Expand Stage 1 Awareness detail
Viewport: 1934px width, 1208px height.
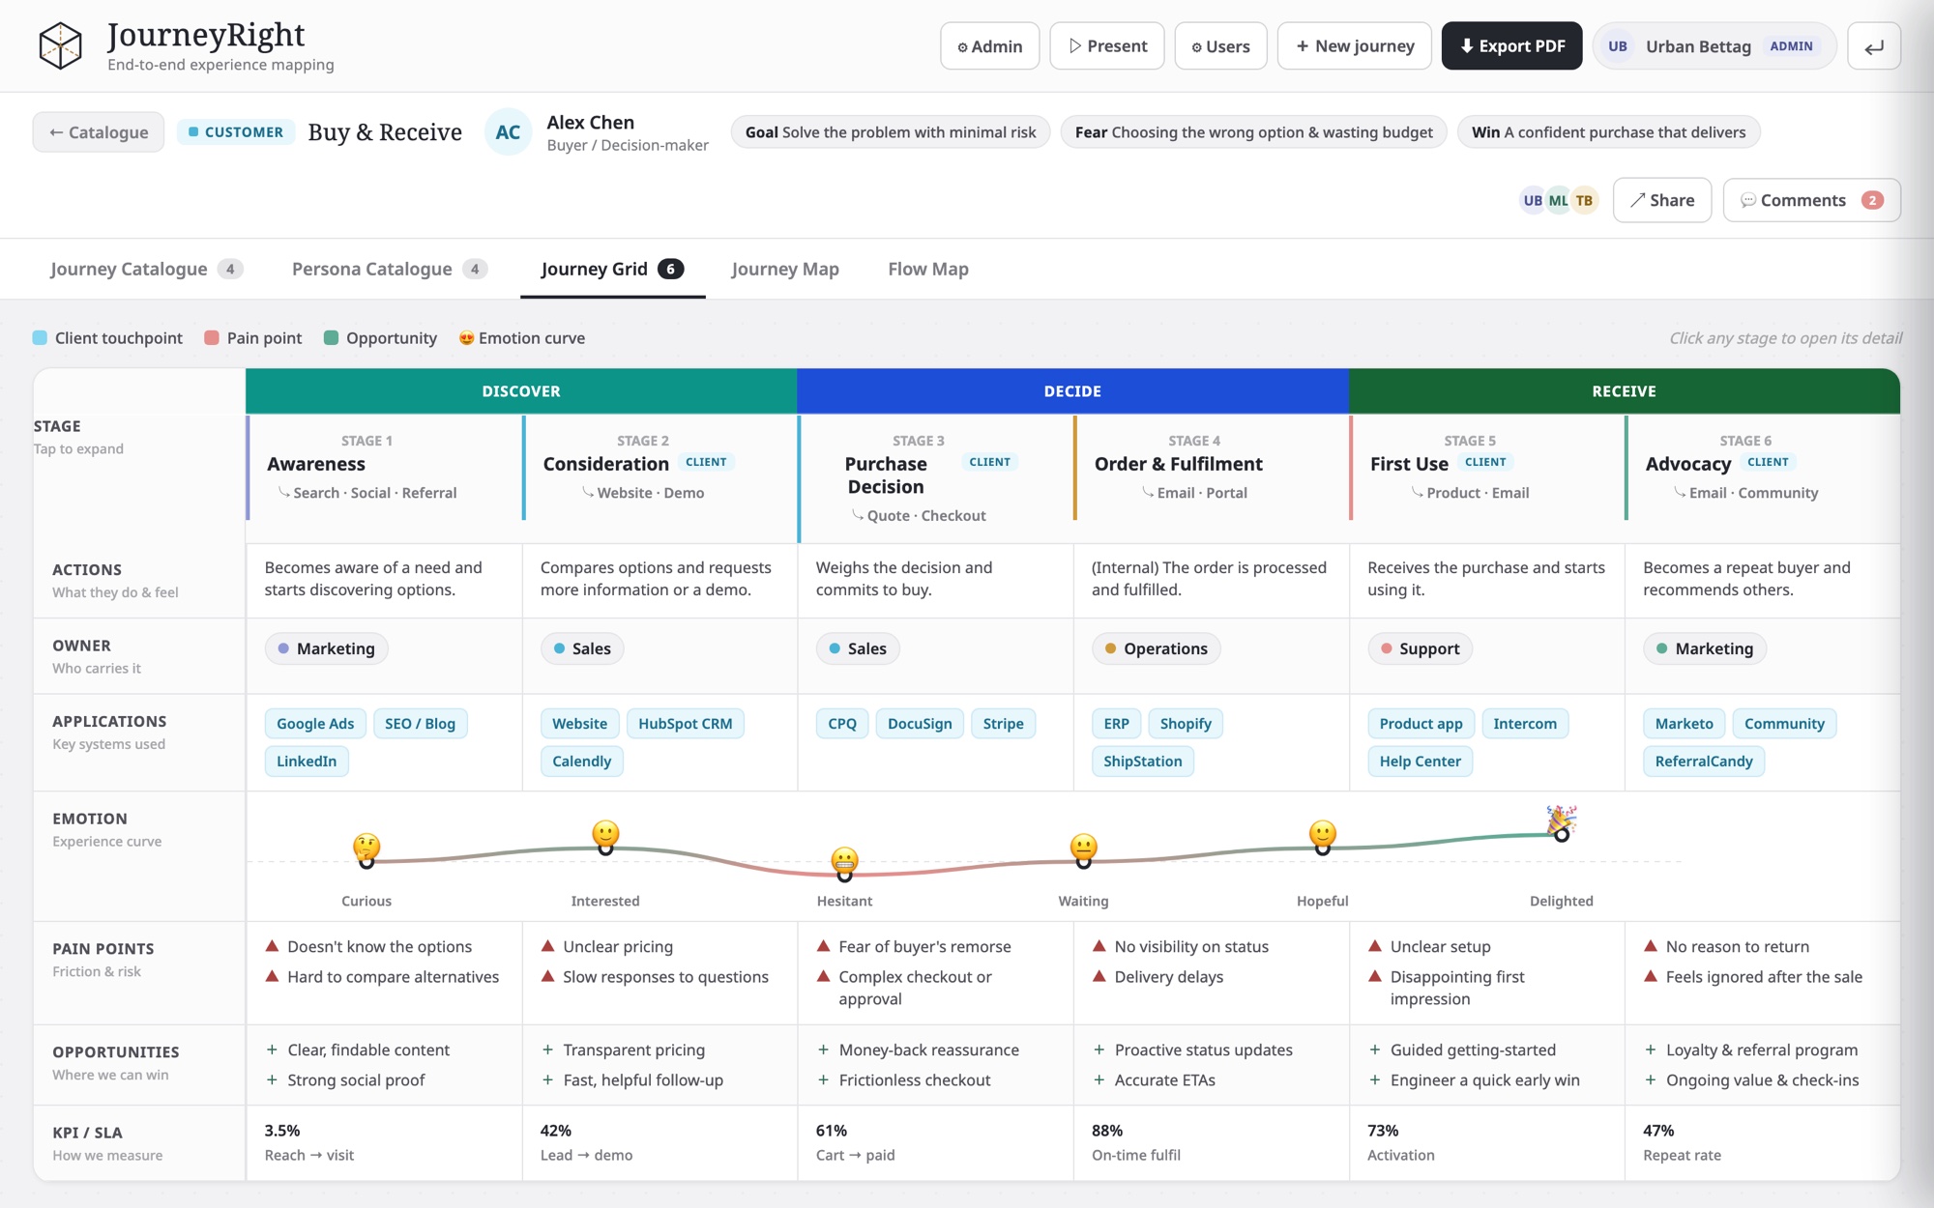tap(384, 468)
